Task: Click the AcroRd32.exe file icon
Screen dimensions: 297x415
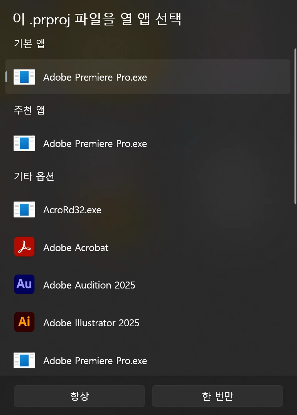Action: click(x=24, y=209)
